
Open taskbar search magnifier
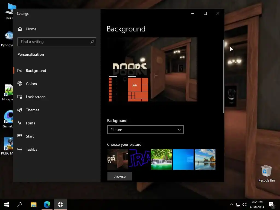click(20, 205)
